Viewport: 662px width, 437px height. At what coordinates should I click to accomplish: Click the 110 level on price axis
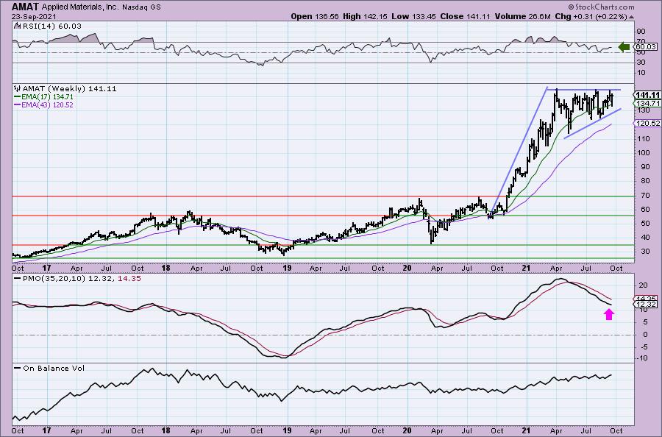click(643, 138)
